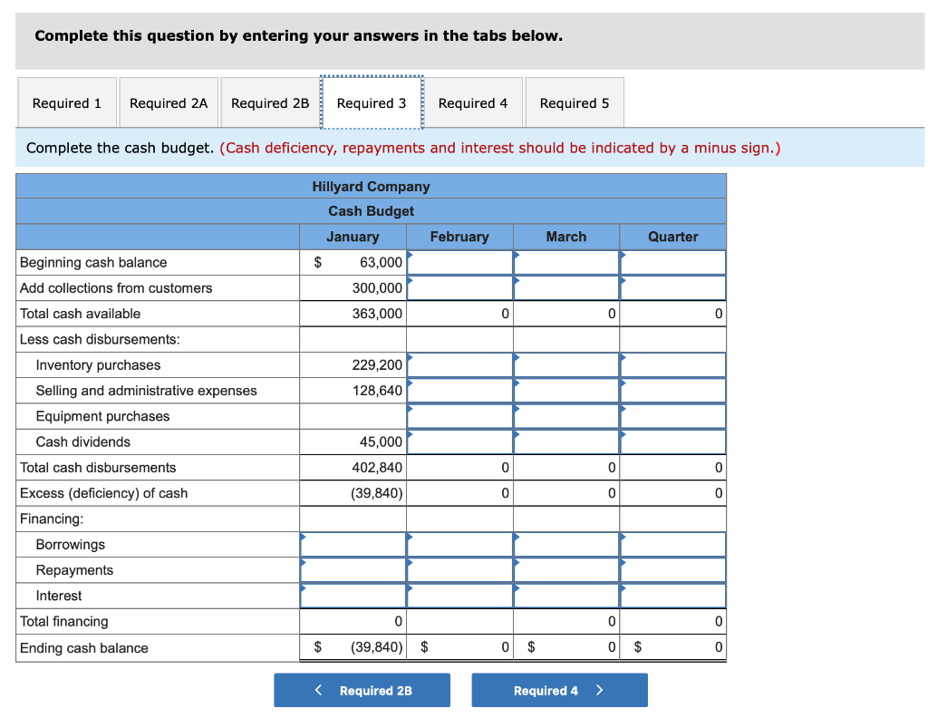Switch to the Required 1 tab
The height and width of the screenshot is (718, 928).
(x=66, y=102)
